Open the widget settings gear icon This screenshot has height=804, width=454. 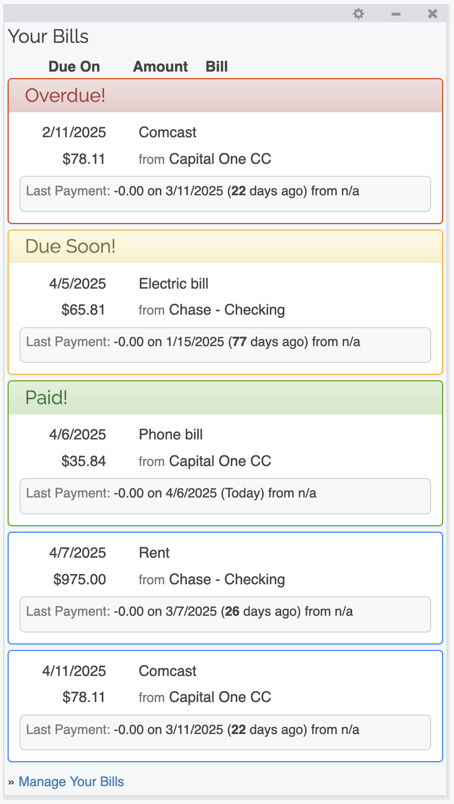pos(359,14)
